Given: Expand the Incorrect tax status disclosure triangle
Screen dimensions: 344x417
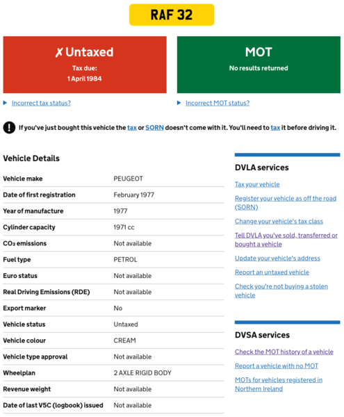Looking at the screenshot, I should [x=5, y=103].
